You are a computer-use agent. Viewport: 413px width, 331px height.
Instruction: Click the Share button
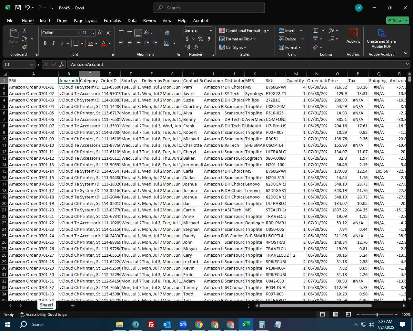[398, 20]
